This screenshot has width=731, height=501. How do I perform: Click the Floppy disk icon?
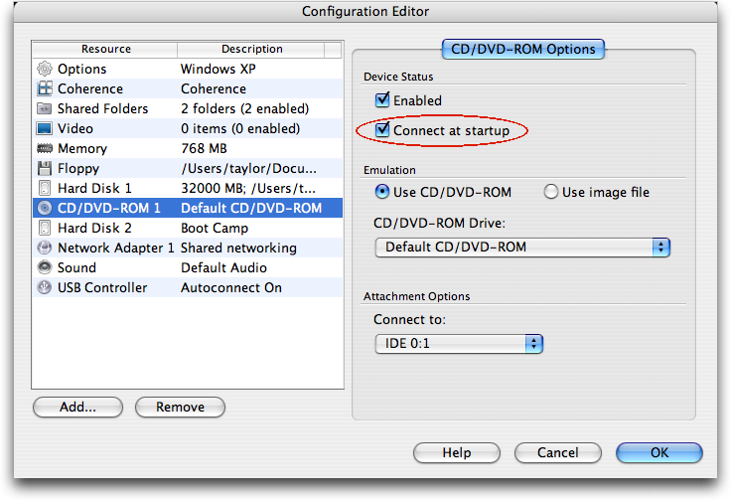click(45, 168)
